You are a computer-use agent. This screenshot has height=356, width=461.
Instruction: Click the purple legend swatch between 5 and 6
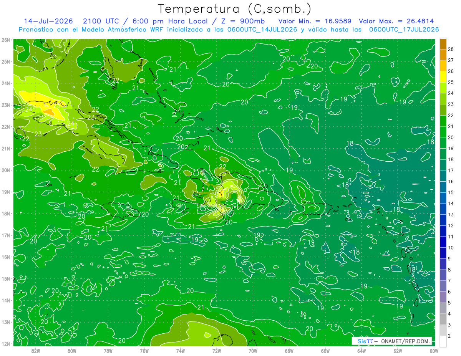click(443, 297)
